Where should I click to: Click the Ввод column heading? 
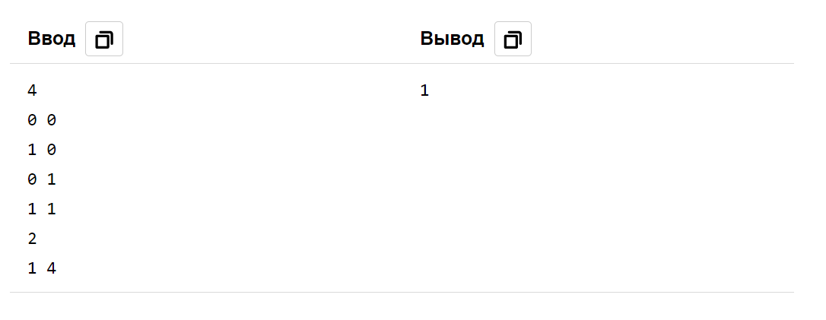pyautogui.click(x=51, y=39)
